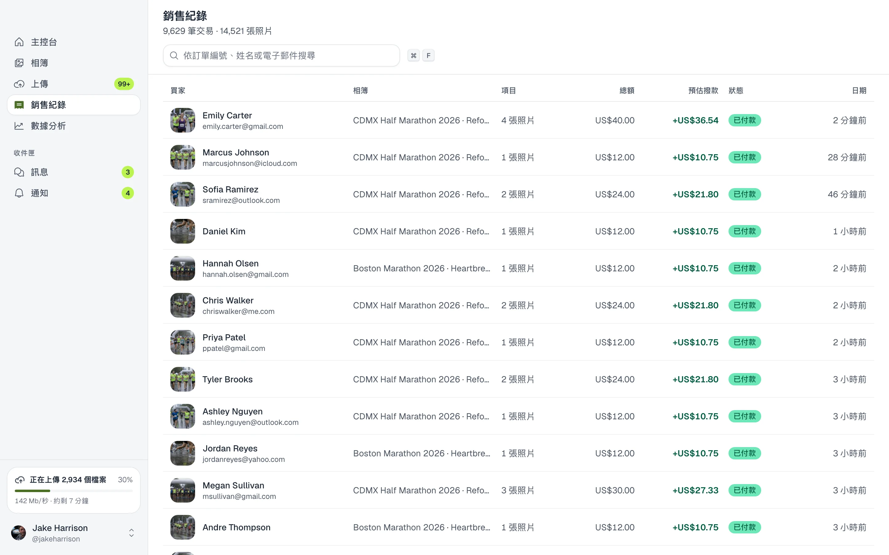Sort by the 日期 column header
The image size is (889, 555).
pyautogui.click(x=859, y=90)
